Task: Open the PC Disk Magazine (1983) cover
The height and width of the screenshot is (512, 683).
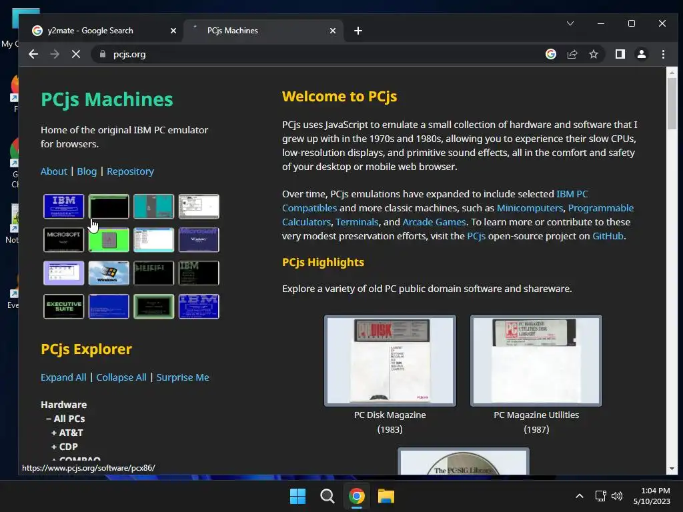Action: point(390,361)
